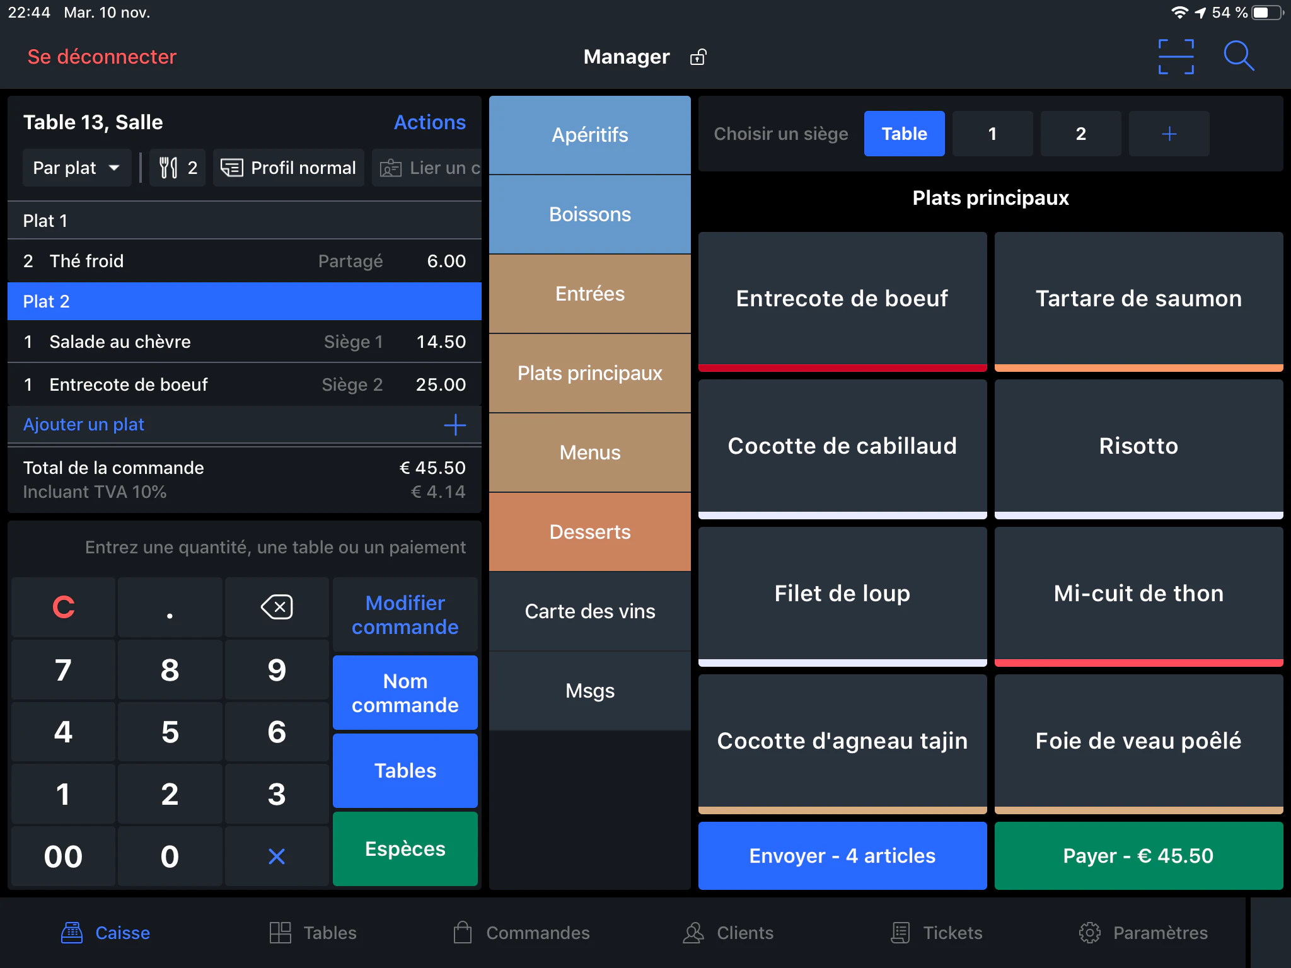Tap the blue multiply key on keypad

click(277, 856)
